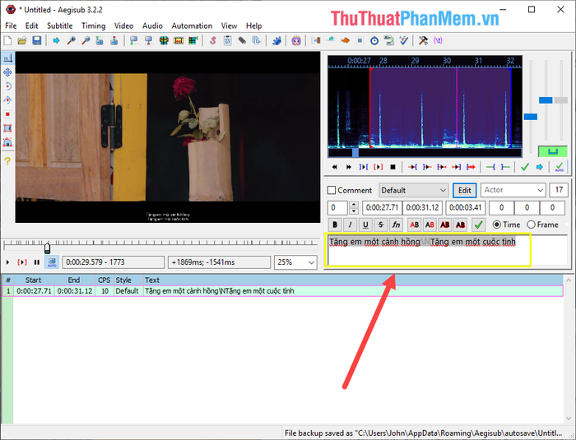The width and height of the screenshot is (576, 440).
Task: Toggle bold formatting B button
Action: [335, 225]
